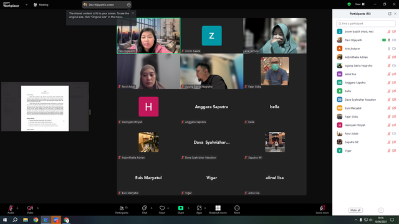This screenshot has width=399, height=224.
Task: Open File Explorer from the taskbar
Action: point(26,220)
